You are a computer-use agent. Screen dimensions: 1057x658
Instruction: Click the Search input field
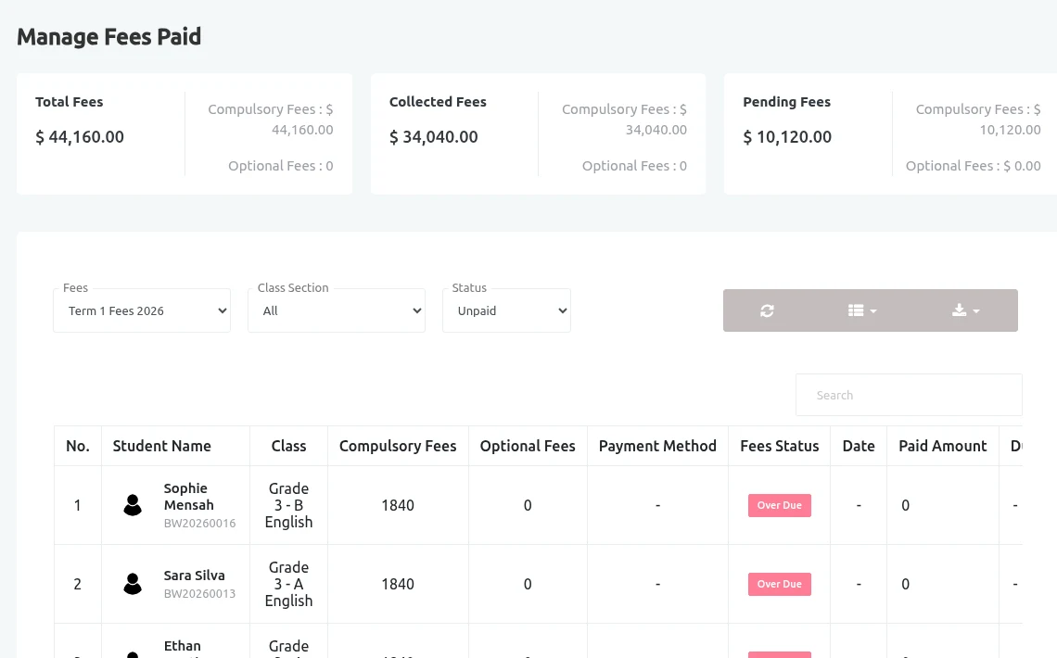tap(909, 396)
